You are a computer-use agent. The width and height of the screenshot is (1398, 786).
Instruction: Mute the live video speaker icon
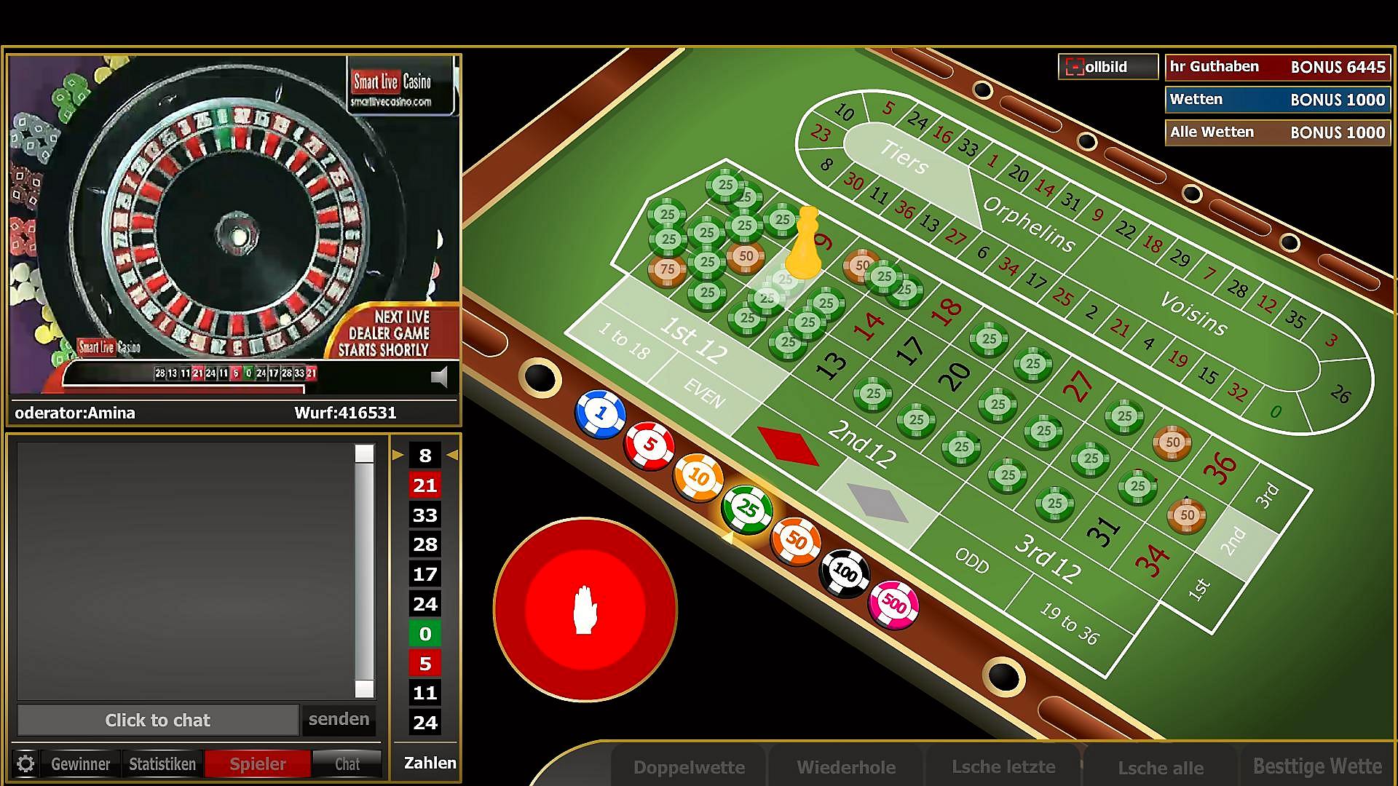439,377
